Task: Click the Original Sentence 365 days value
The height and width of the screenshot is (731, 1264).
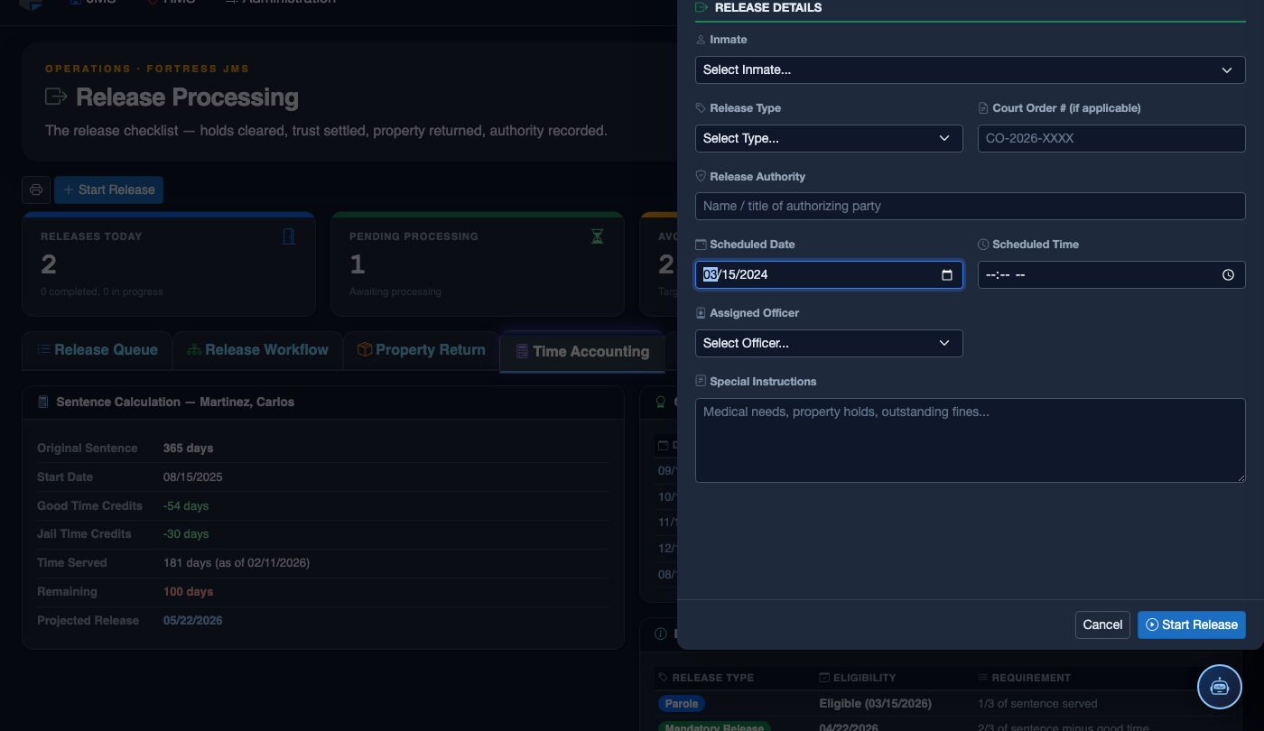Action: 188,448
